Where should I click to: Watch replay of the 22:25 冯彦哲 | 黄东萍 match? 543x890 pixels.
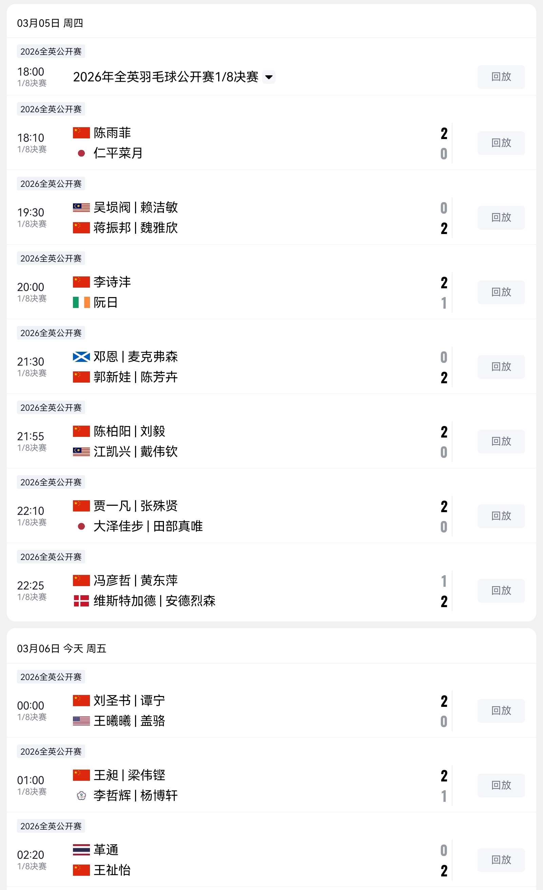pos(501,591)
